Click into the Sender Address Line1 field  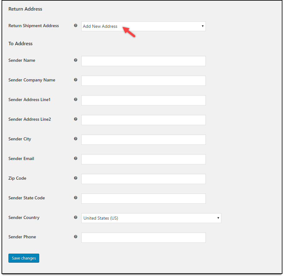(143, 100)
